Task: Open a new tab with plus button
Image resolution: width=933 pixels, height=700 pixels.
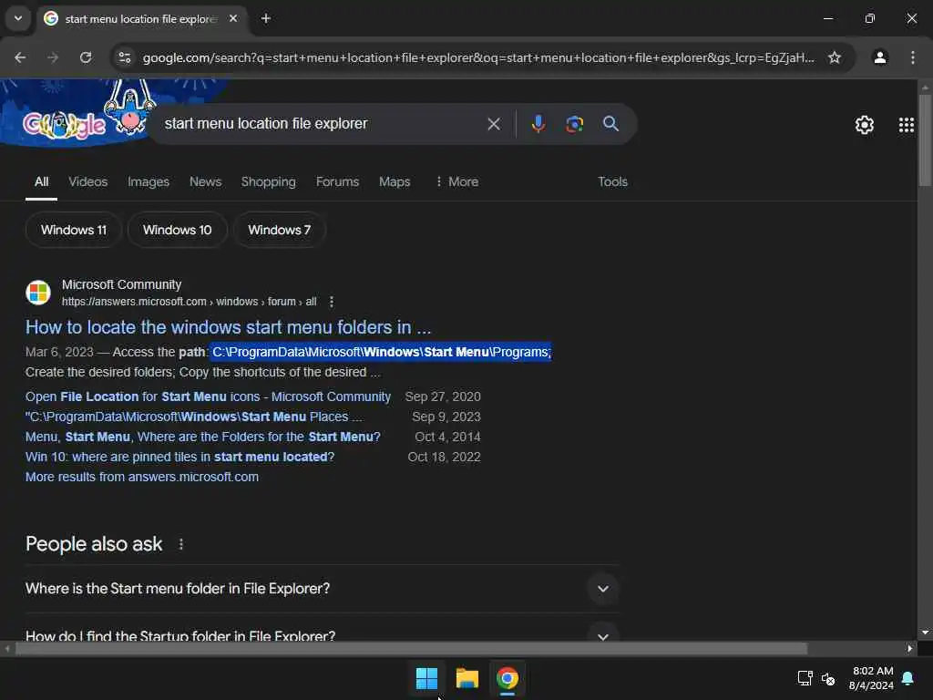Action: click(266, 18)
